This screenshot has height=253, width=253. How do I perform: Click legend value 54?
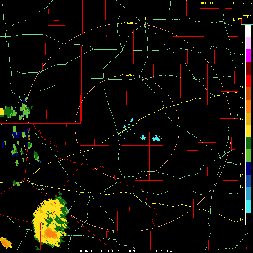point(241,64)
